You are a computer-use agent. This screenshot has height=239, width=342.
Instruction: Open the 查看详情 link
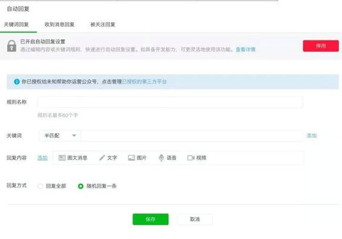(x=246, y=50)
